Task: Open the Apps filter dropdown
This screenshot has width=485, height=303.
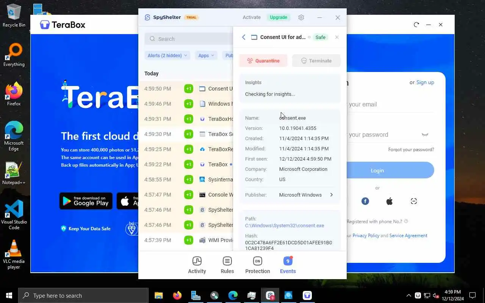Action: [x=206, y=55]
